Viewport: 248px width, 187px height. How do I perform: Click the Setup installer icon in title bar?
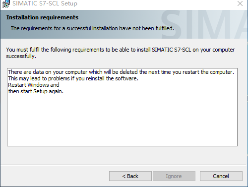tap(5, 3)
